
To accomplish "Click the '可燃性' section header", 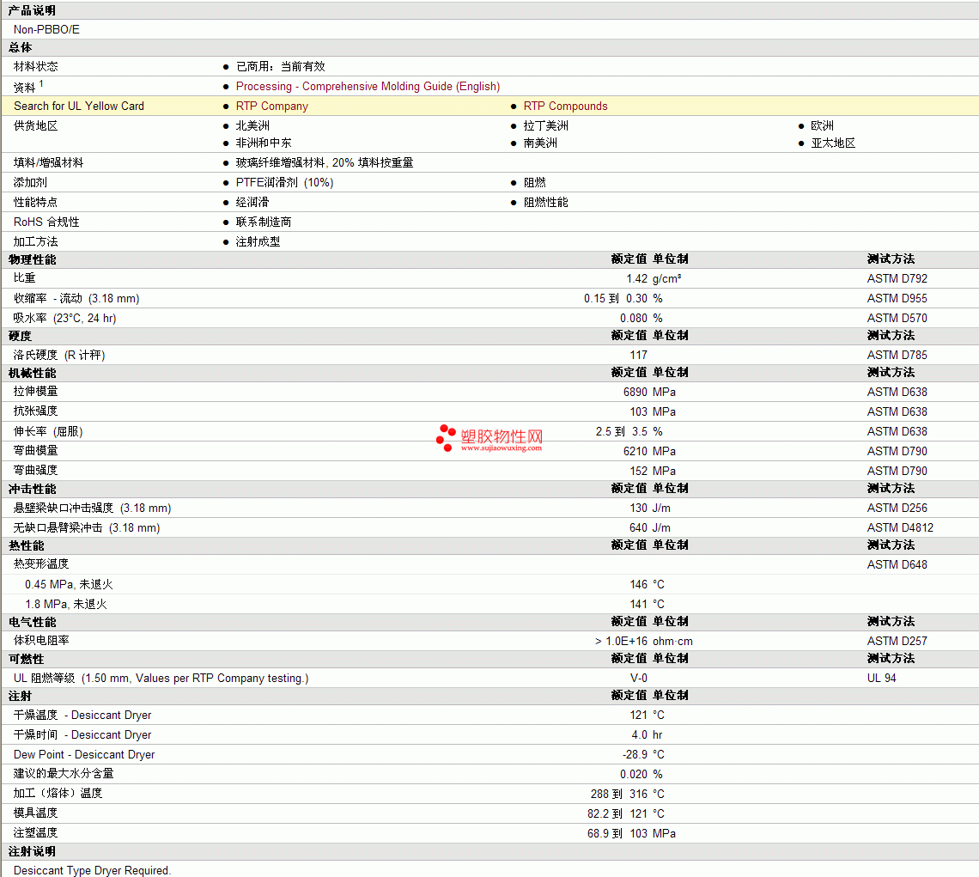I will (x=27, y=660).
